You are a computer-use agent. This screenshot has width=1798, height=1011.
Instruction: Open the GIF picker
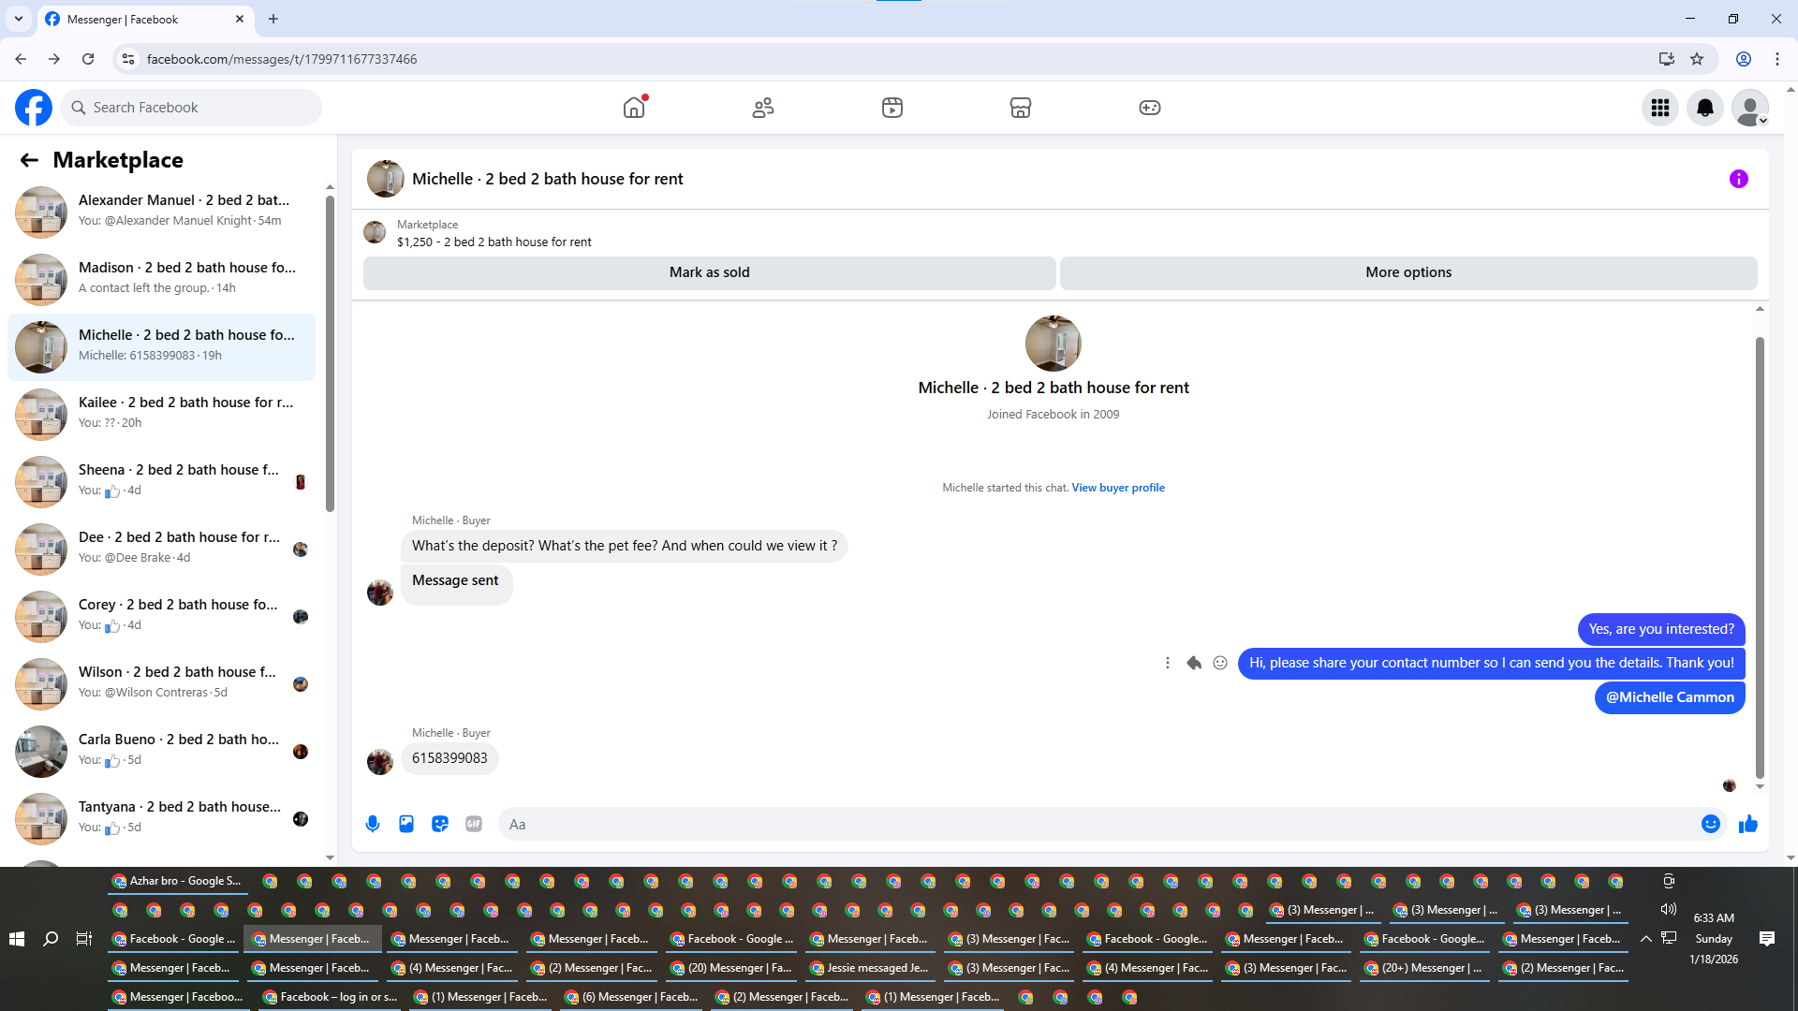pyautogui.click(x=474, y=824)
